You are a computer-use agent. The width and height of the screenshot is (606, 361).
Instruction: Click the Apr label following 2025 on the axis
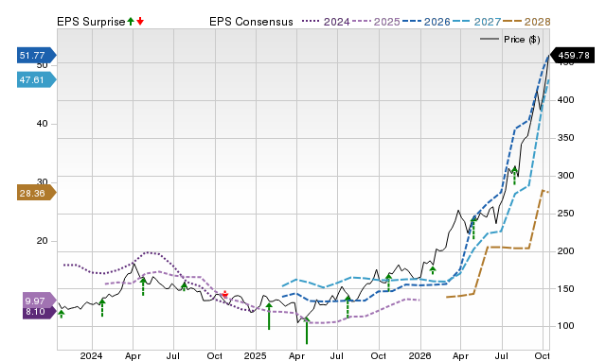[x=296, y=355]
